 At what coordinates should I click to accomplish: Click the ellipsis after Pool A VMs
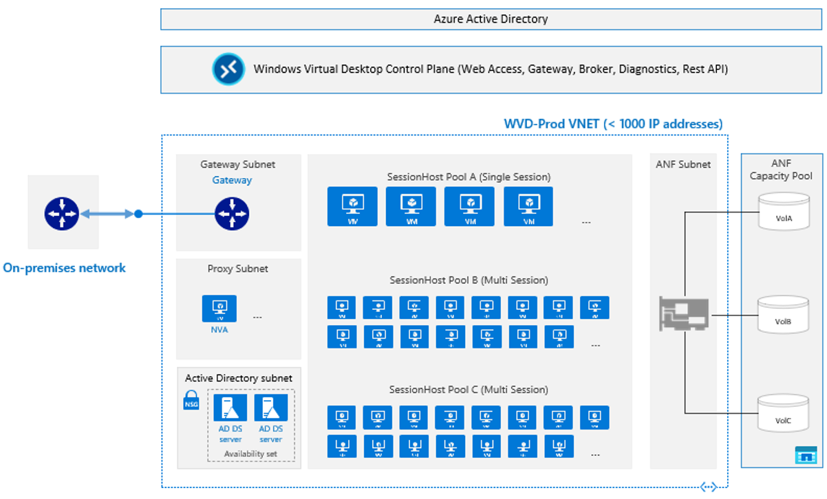(586, 223)
